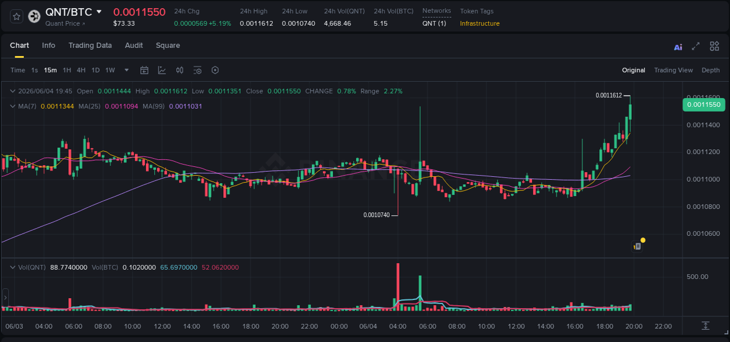This screenshot has height=342, width=730.
Task: Open the Networks QNT (1) info
Action: pyautogui.click(x=434, y=23)
